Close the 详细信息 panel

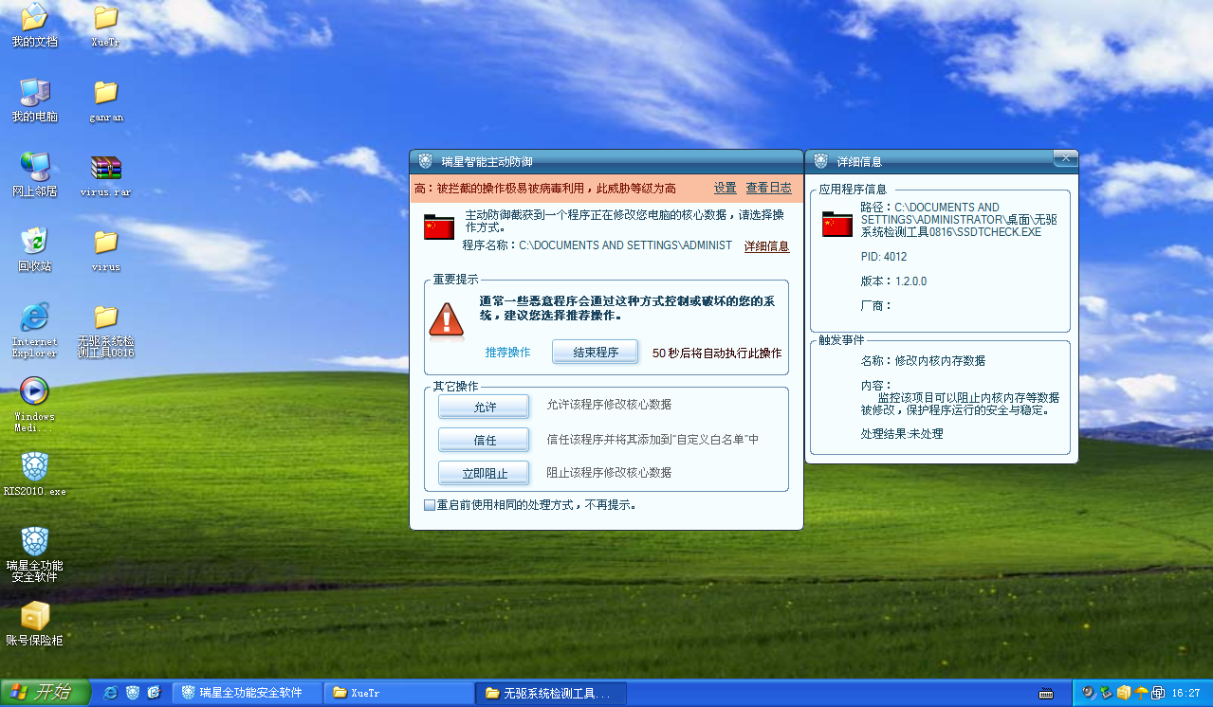(1065, 157)
